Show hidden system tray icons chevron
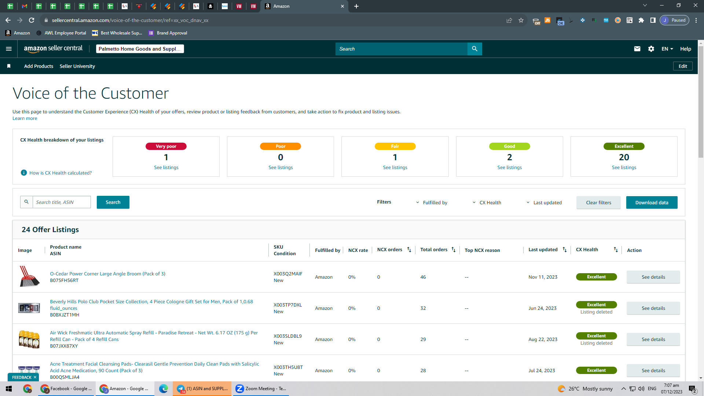The height and width of the screenshot is (396, 704). coord(623,389)
